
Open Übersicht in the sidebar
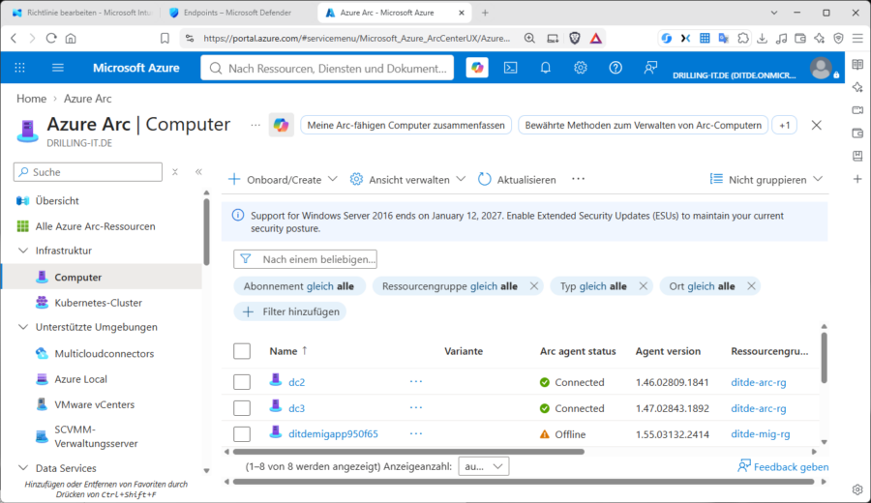(57, 200)
